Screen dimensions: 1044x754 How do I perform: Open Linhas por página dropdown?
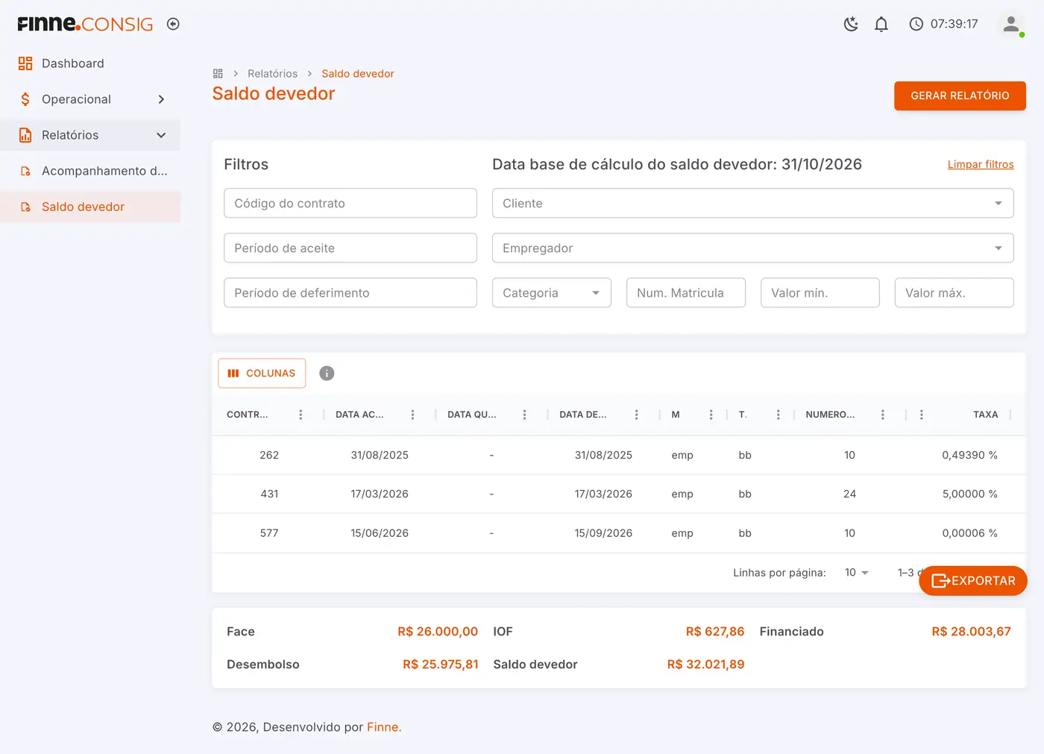click(x=857, y=573)
